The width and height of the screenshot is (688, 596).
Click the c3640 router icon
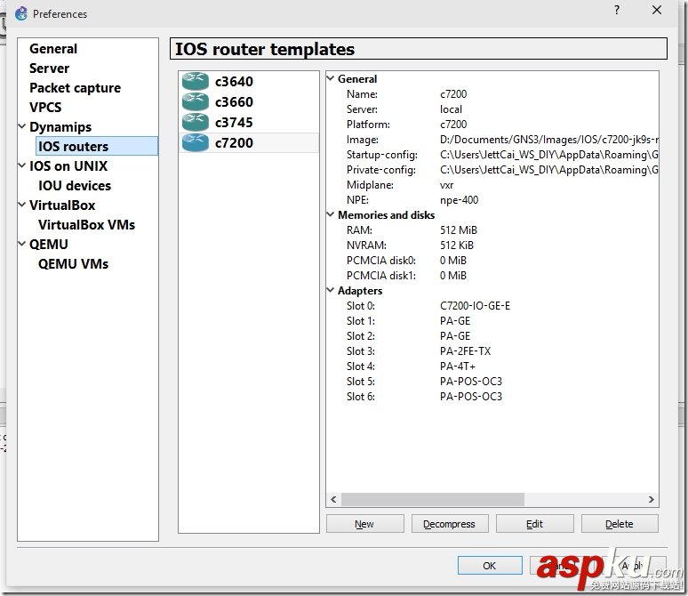196,81
